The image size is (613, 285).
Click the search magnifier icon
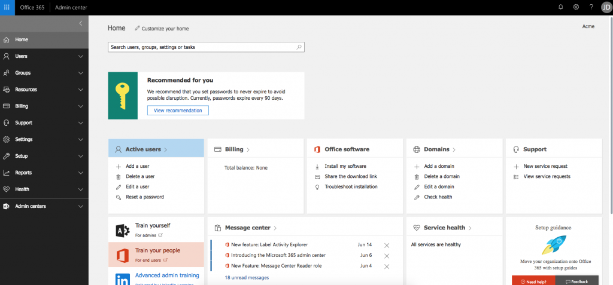(299, 47)
